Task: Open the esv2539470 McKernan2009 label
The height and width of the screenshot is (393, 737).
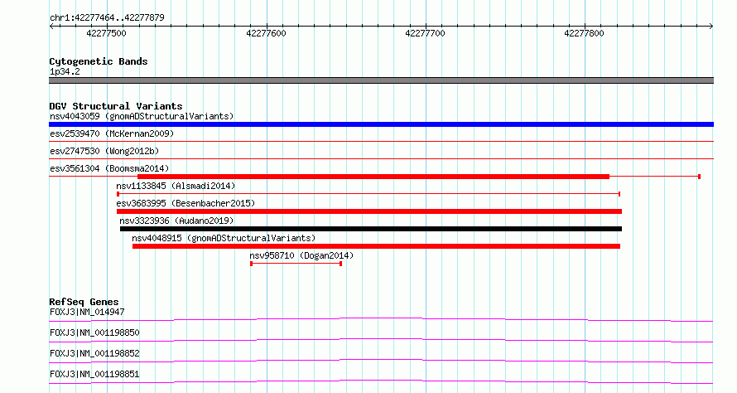Action: (x=112, y=133)
